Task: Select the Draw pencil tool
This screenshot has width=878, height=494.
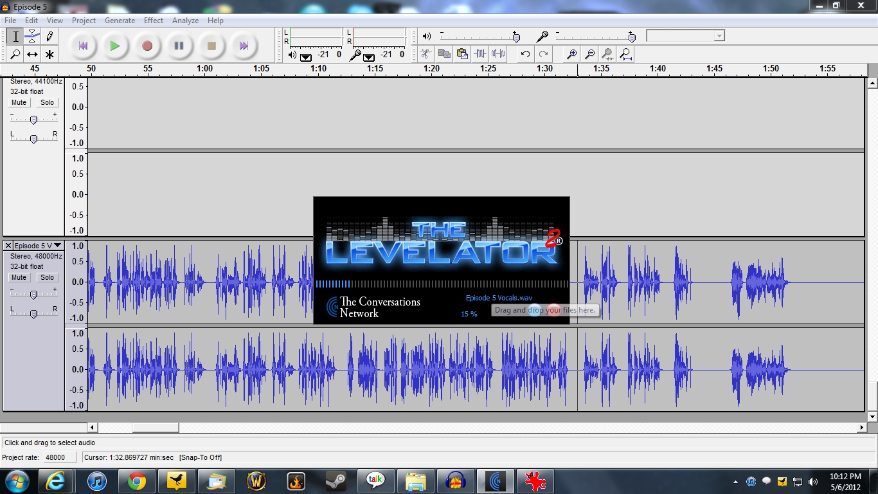Action: point(49,37)
